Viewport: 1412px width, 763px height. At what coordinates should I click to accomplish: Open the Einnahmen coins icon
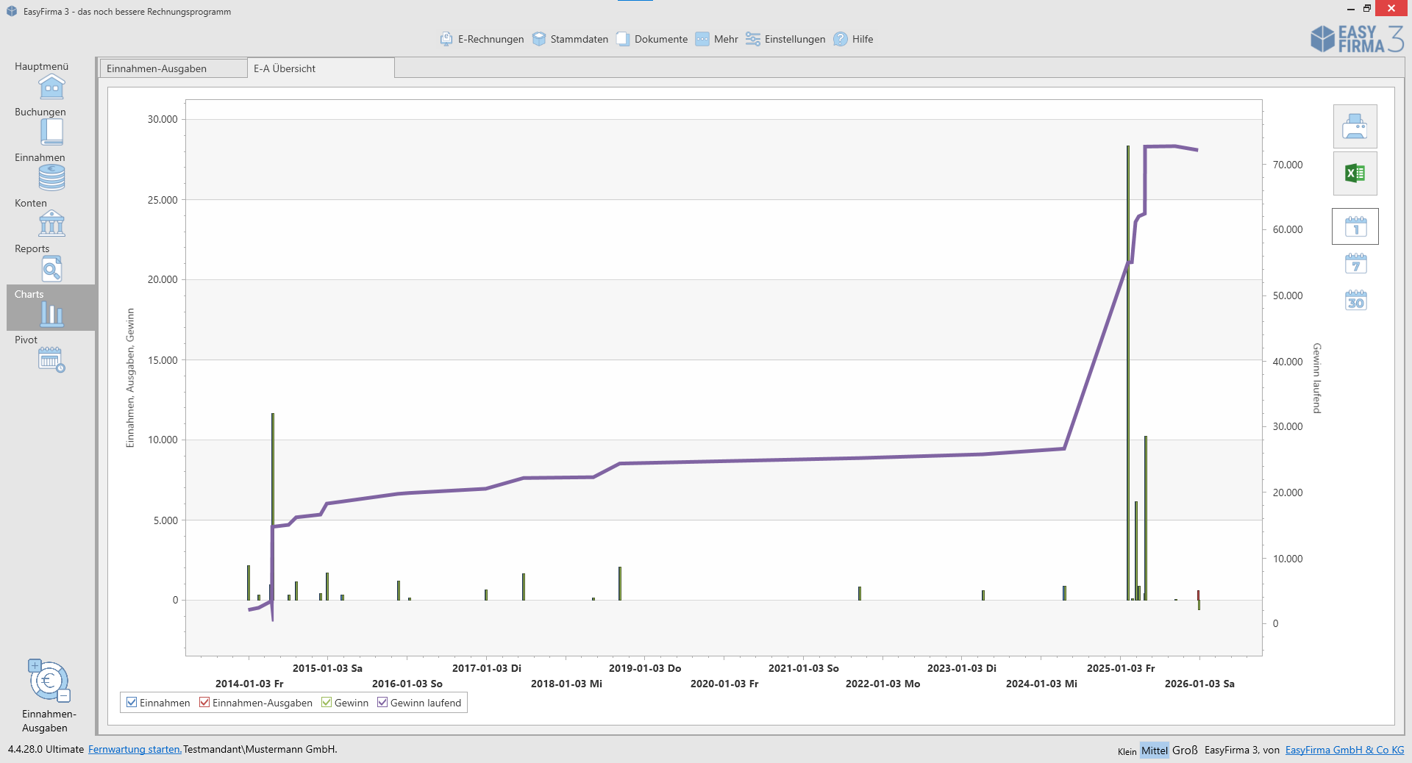(51, 177)
